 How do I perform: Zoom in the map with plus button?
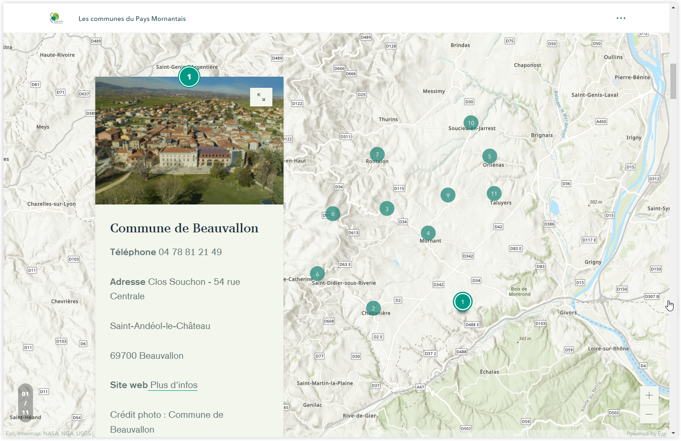pos(649,395)
